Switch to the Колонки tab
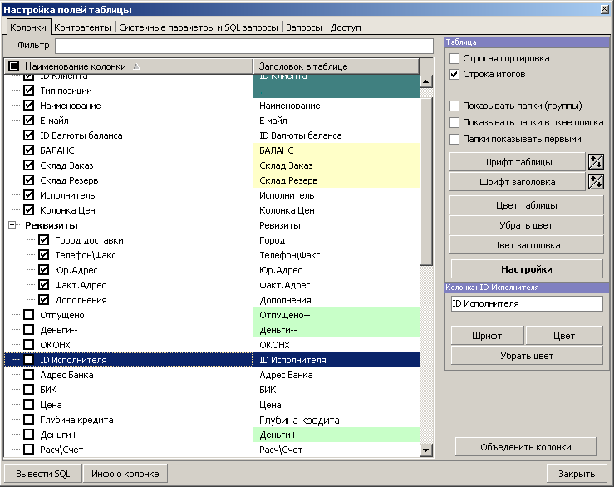Viewport: 614px width, 487px height. tap(28, 27)
